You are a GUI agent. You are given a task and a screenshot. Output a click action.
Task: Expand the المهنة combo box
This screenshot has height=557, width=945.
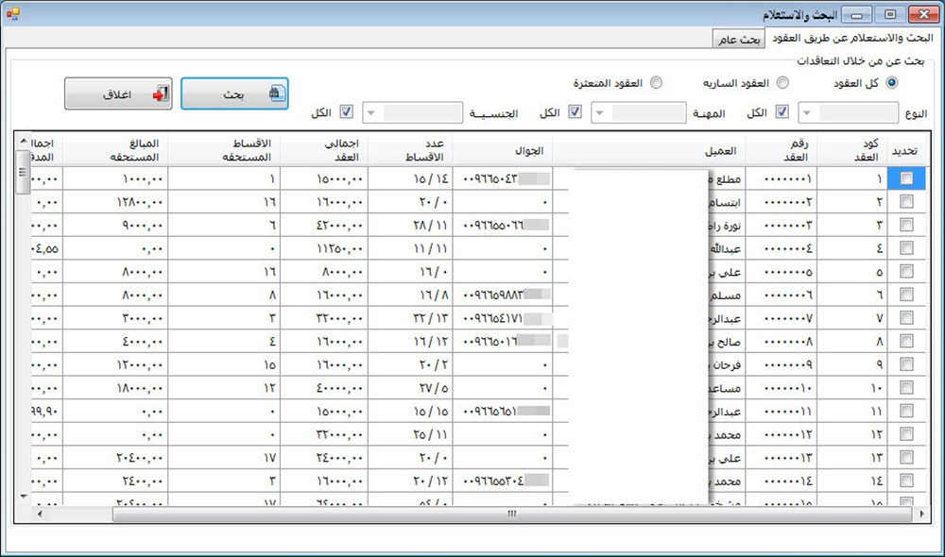(601, 113)
